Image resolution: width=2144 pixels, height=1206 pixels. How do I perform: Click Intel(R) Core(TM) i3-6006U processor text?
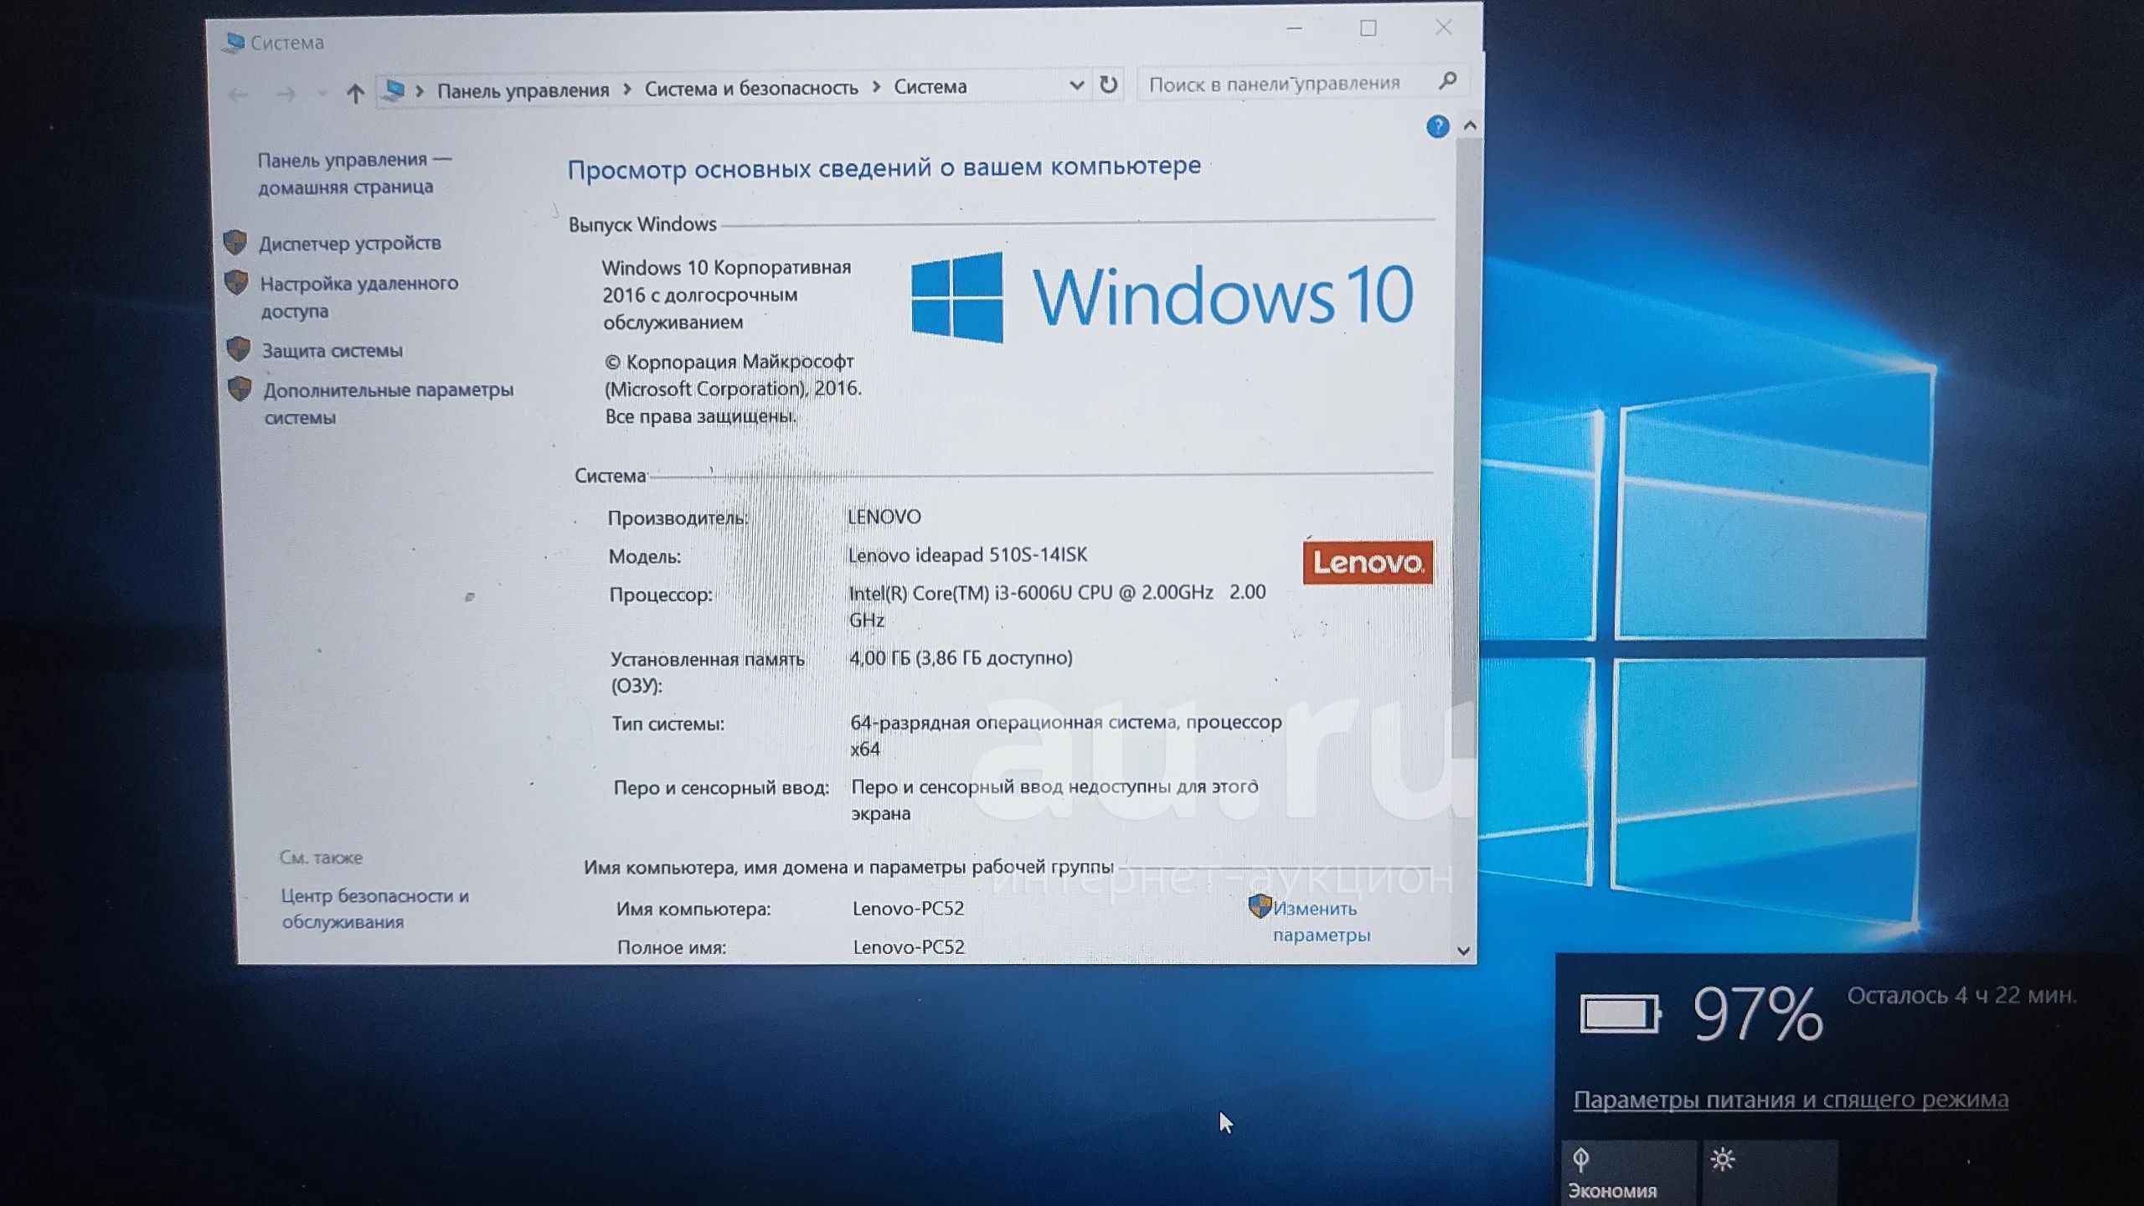tap(1057, 606)
